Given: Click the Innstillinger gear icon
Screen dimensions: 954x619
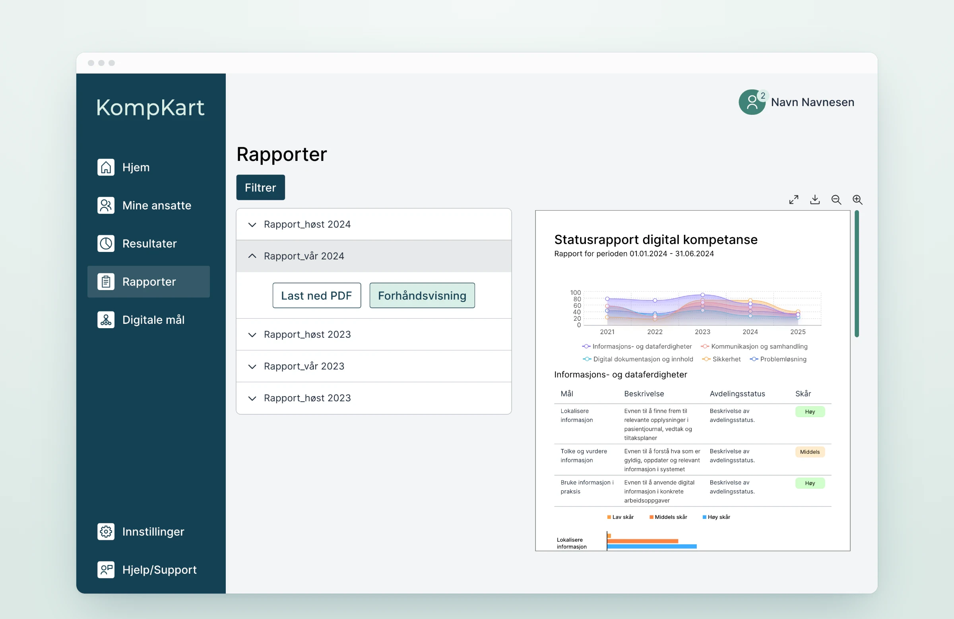Looking at the screenshot, I should pos(106,531).
